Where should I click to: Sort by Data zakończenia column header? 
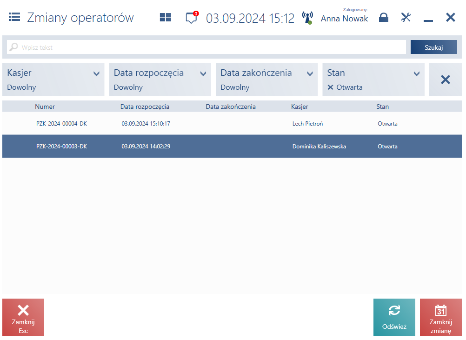(x=231, y=107)
